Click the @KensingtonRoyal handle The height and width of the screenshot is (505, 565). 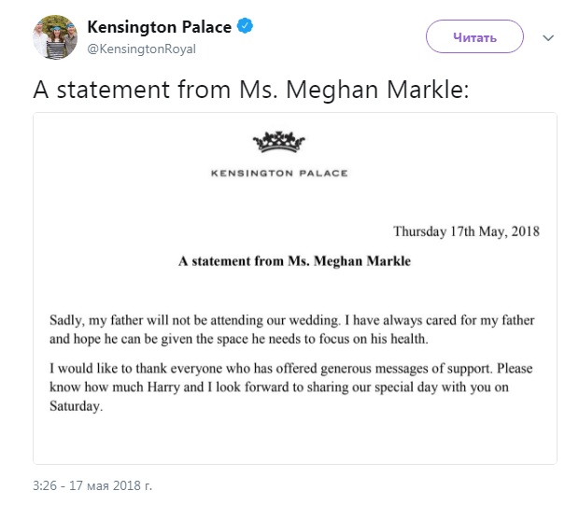point(140,49)
